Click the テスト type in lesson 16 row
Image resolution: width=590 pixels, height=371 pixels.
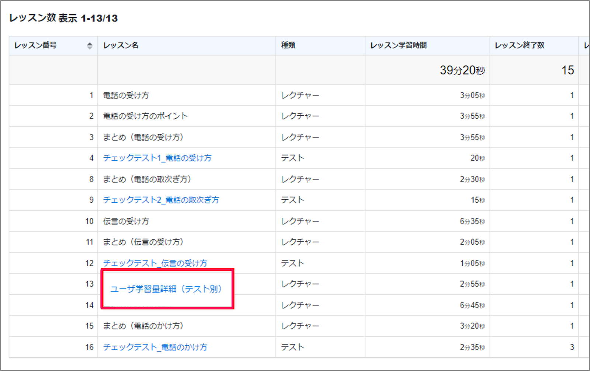tap(293, 347)
